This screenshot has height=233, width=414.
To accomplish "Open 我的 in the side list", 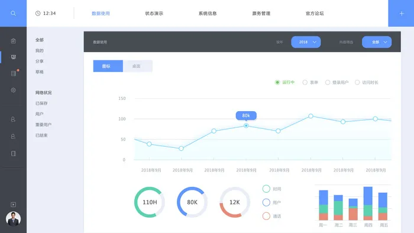I will (x=40, y=50).
